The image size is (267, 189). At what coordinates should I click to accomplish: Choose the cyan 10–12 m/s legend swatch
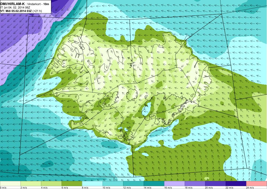pyautogui.click(x=113, y=184)
